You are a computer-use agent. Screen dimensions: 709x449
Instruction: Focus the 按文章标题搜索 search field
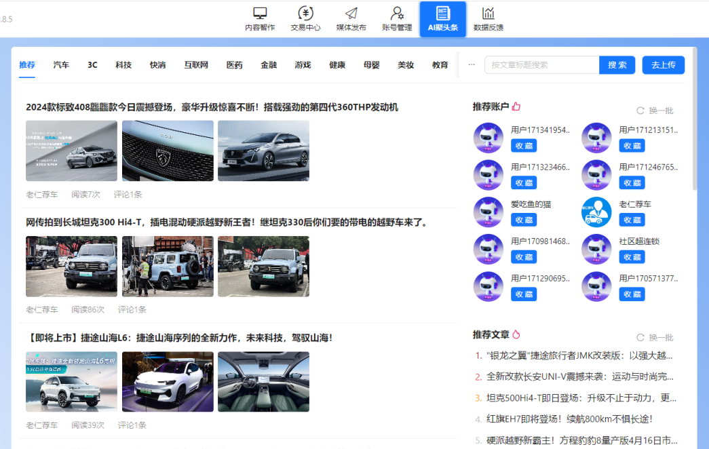[541, 65]
